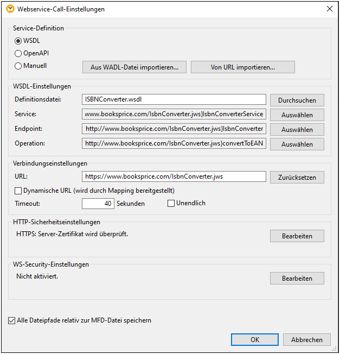Edit the HTTP-Sicherheitseinstellungen with Bearbeiten
The width and height of the screenshot is (340, 354).
[297, 236]
